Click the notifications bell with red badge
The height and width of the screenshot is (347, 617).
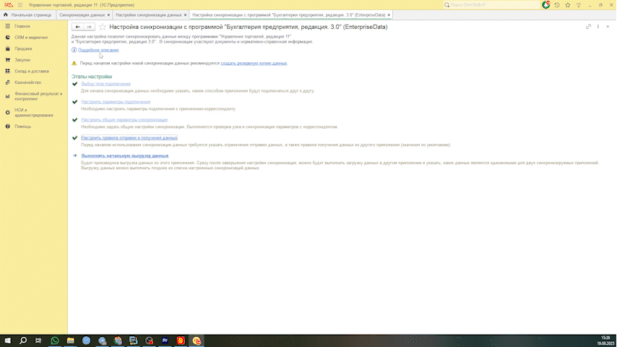545,5
